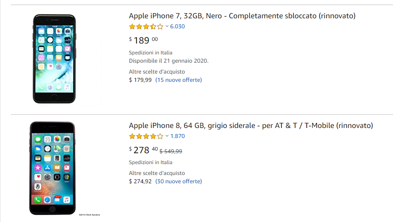Image resolution: width=393 pixels, height=222 pixels.
Task: Click 'Altre scelte d'acquisto' under iPhone 8
Action: pyautogui.click(x=157, y=173)
